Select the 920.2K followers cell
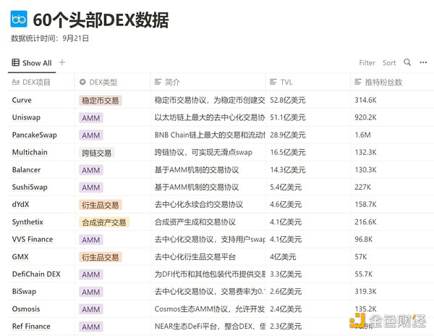This screenshot has height=336, width=434. pos(392,117)
